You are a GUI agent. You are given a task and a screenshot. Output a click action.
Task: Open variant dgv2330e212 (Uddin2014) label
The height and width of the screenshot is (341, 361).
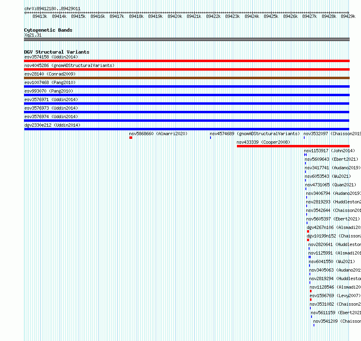click(x=52, y=125)
